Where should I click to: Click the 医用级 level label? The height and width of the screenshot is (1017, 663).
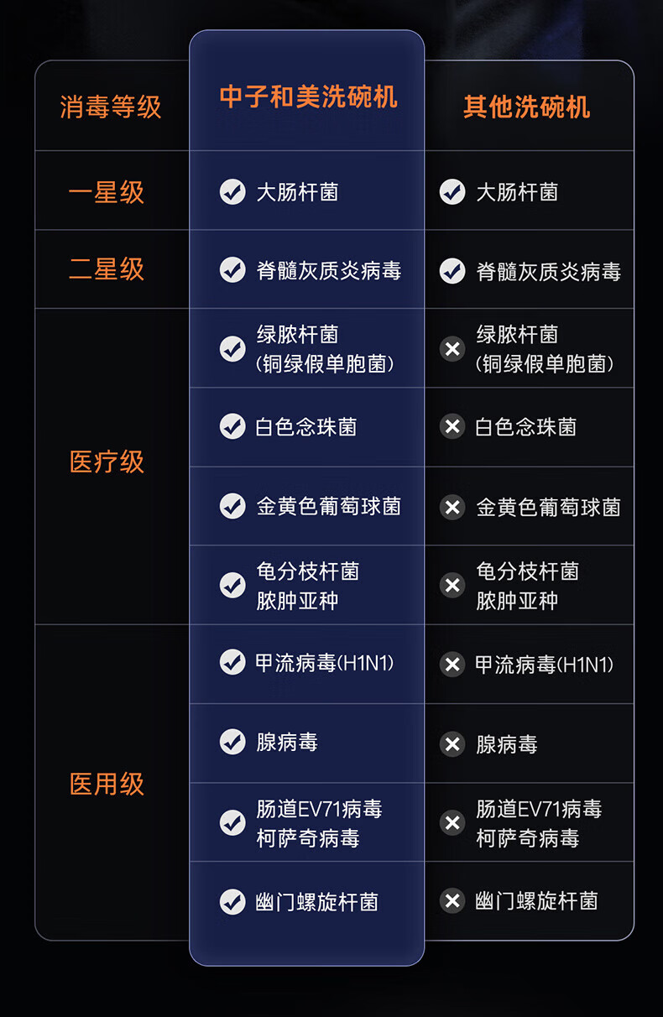107,784
